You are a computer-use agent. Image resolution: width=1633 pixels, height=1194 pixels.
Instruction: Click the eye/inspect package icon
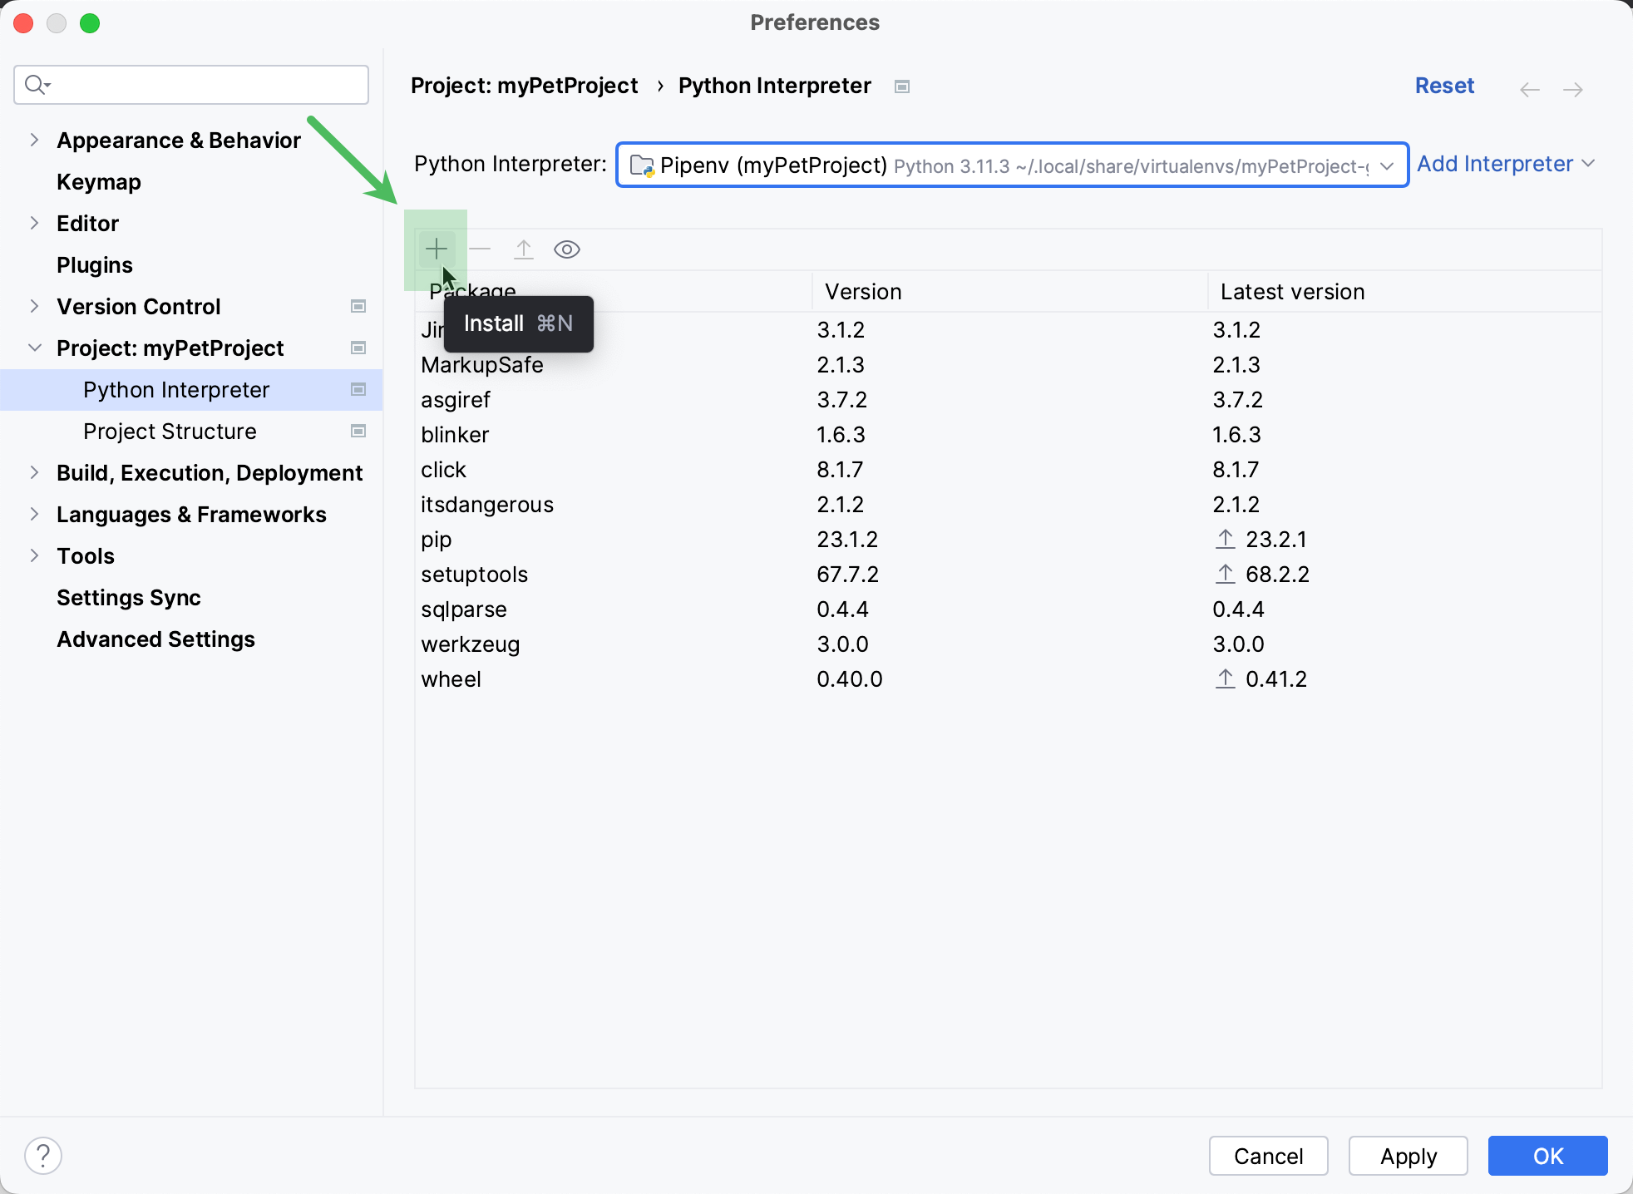point(568,249)
